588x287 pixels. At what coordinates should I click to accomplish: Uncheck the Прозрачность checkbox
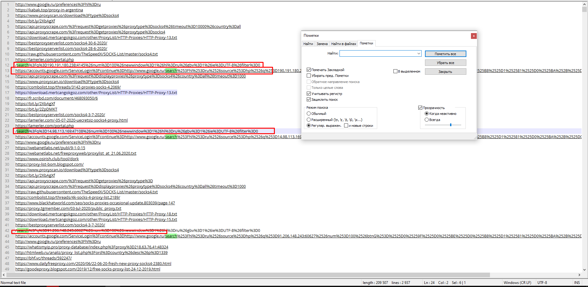tap(420, 108)
